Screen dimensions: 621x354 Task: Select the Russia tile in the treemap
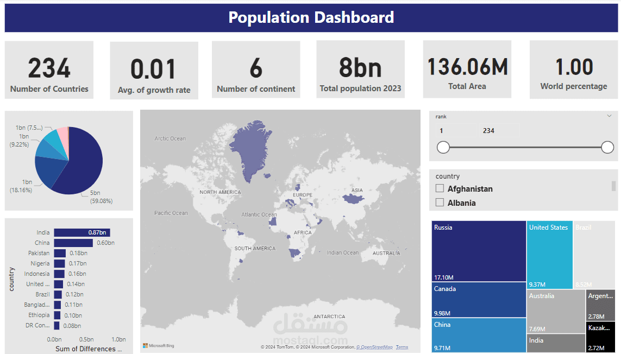coord(478,250)
